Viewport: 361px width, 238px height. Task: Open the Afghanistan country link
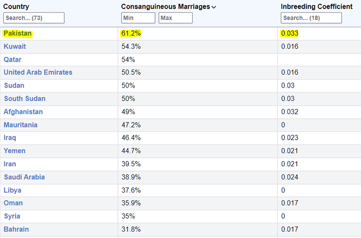[23, 112]
